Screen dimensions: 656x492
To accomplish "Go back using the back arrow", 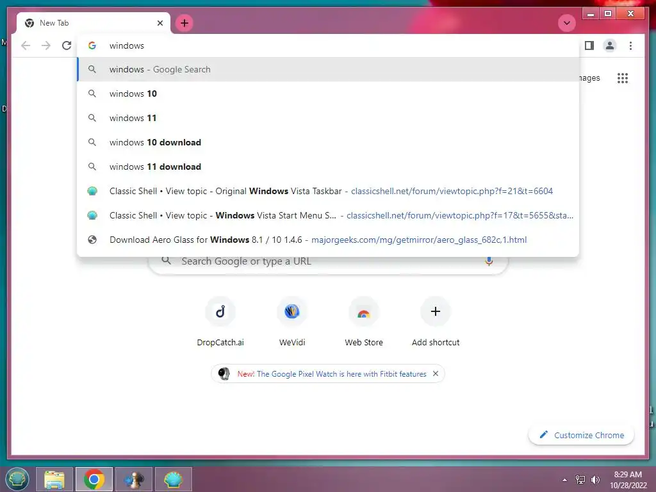I will click(26, 45).
